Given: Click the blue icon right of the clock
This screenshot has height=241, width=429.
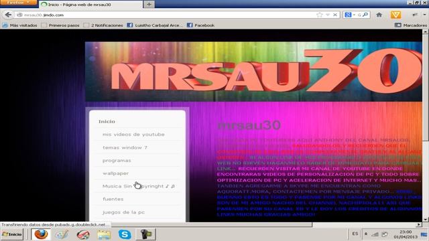Looking at the screenshot, I should coord(424,234).
